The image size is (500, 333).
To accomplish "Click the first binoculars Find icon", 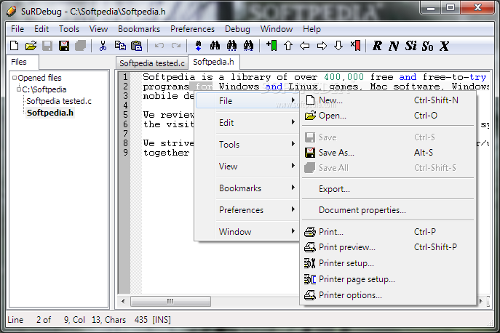I will [215, 46].
